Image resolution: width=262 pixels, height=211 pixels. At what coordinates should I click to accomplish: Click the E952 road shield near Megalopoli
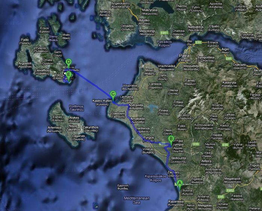pyautogui.click(x=230, y=190)
